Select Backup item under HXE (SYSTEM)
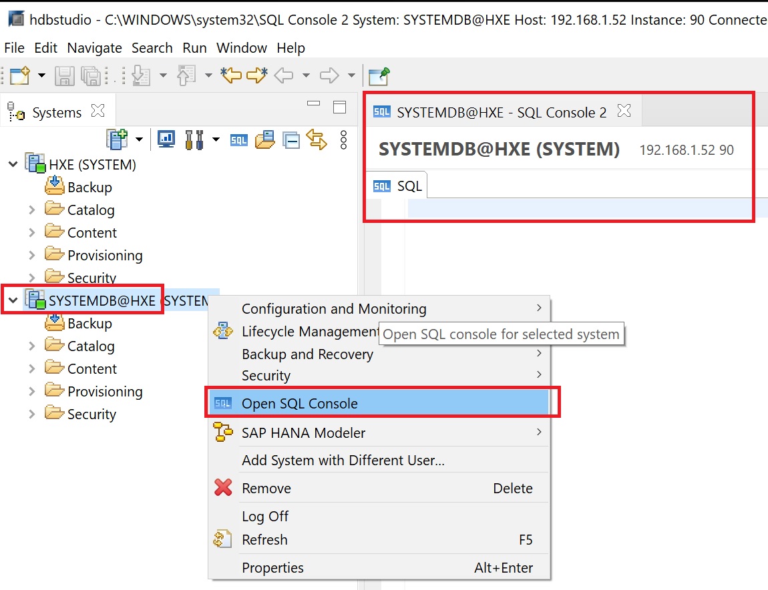 (79, 187)
